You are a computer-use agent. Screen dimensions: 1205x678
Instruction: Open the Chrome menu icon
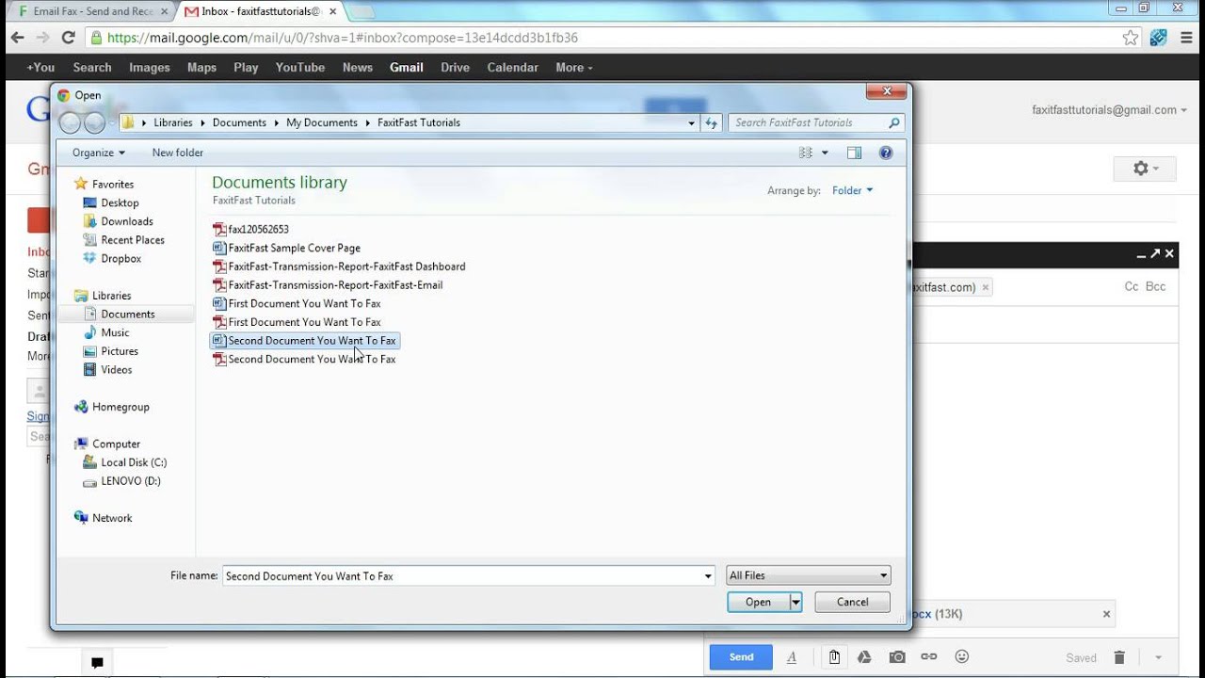[x=1185, y=38]
